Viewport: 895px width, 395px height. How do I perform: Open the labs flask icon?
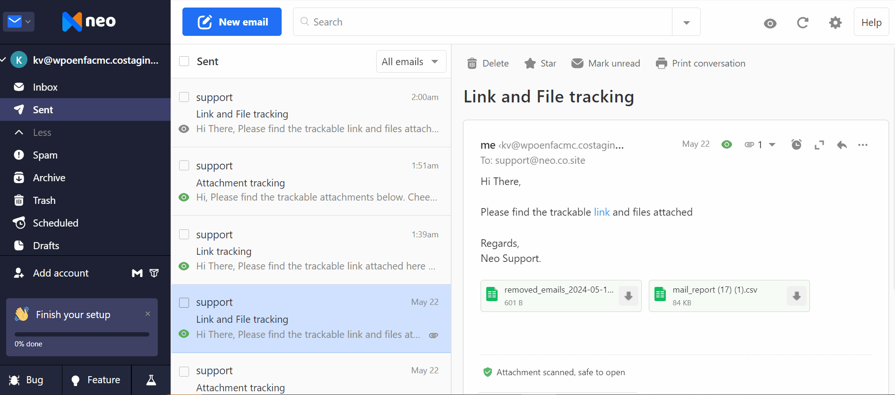pyautogui.click(x=151, y=380)
